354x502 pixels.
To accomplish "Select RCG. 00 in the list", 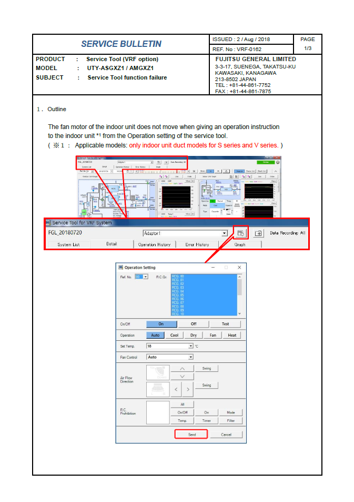I will [x=204, y=277].
